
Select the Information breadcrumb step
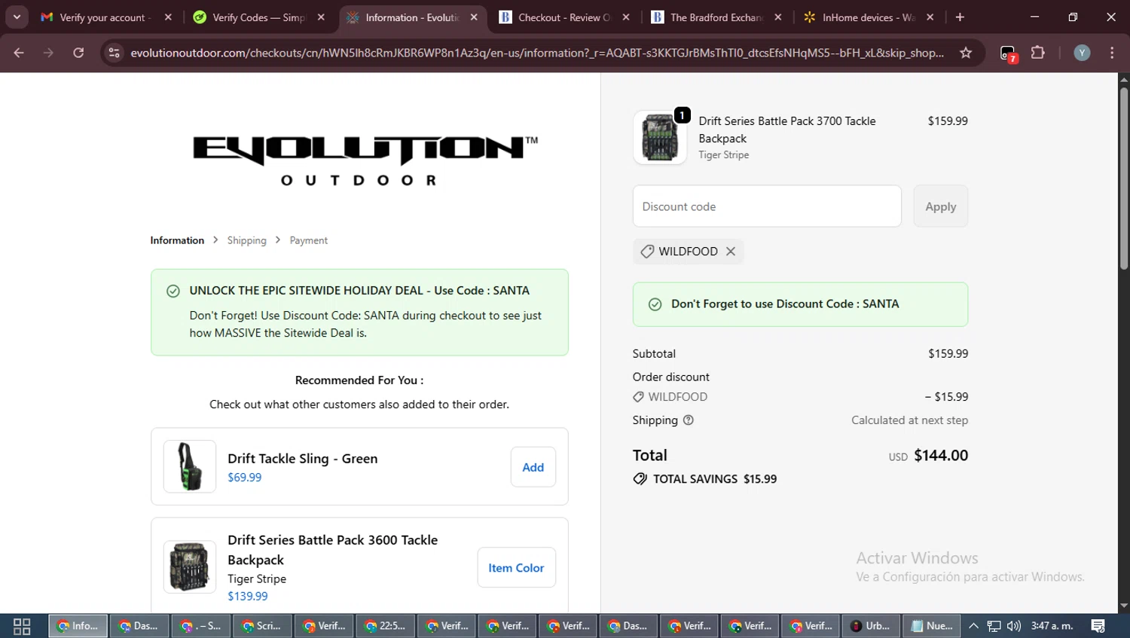[177, 240]
